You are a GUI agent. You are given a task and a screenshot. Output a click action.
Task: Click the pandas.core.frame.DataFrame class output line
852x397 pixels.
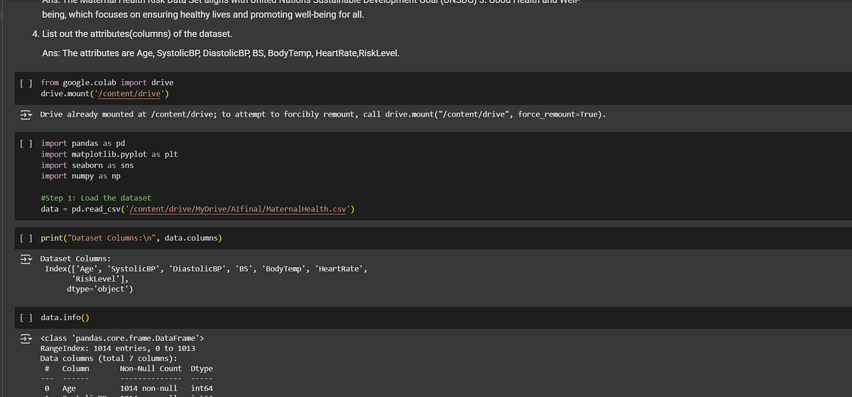point(123,338)
